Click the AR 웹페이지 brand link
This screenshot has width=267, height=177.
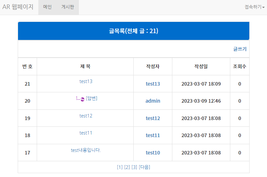(x=18, y=7)
